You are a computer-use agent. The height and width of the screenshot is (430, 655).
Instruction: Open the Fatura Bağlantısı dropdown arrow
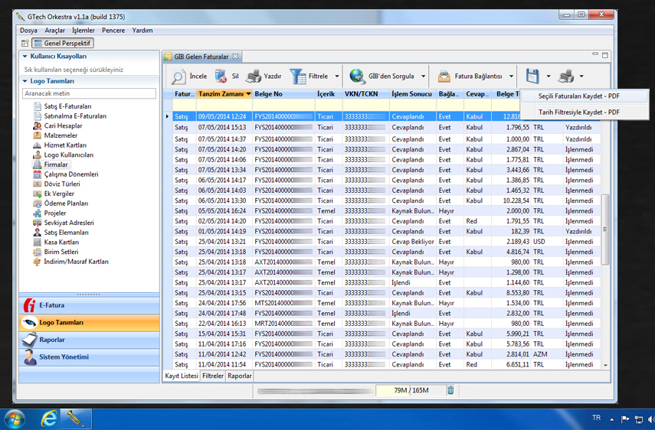tap(511, 77)
